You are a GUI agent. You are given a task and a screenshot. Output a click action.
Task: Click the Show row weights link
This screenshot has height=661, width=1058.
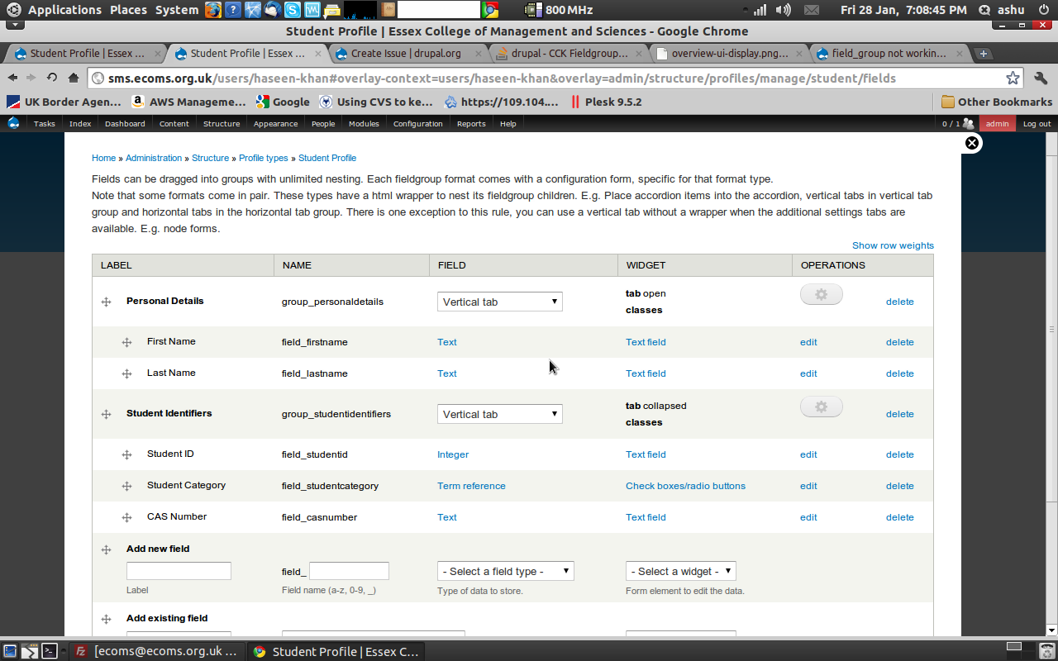(x=893, y=245)
